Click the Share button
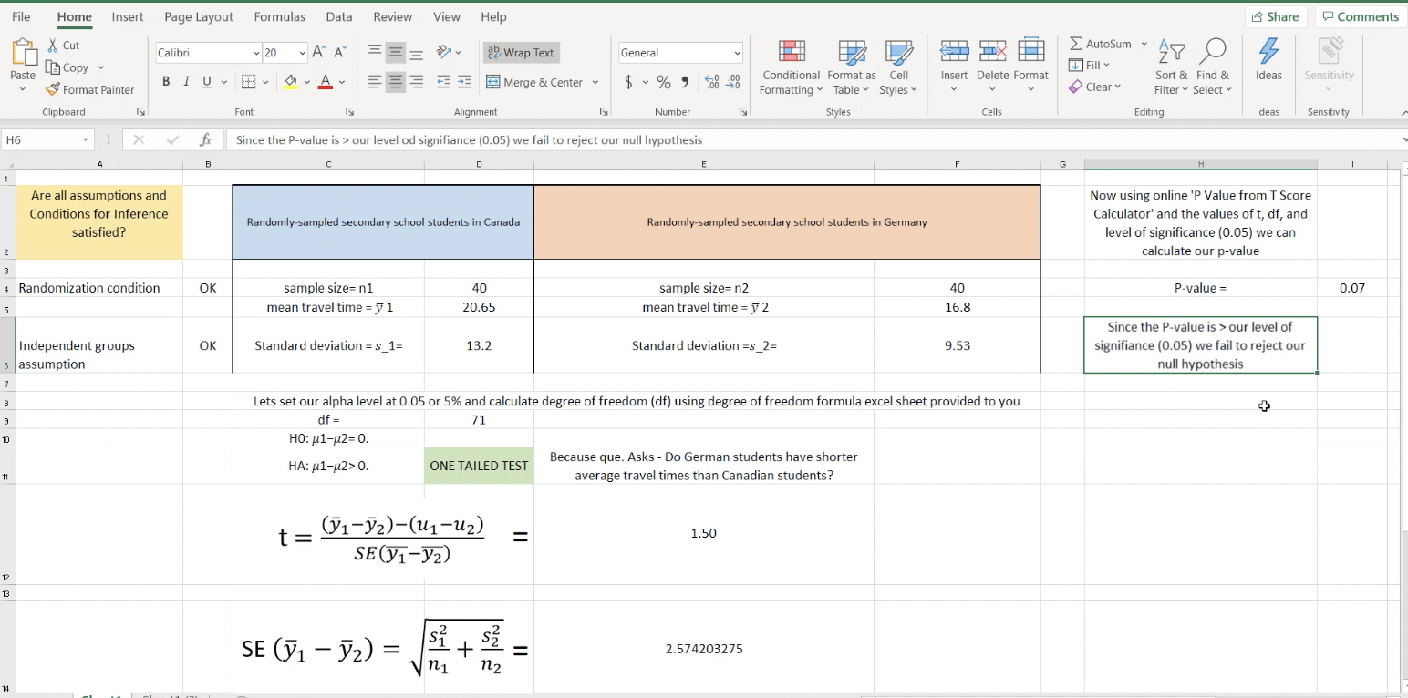Screen dimensions: 1408x698 pyautogui.click(x=1276, y=15)
